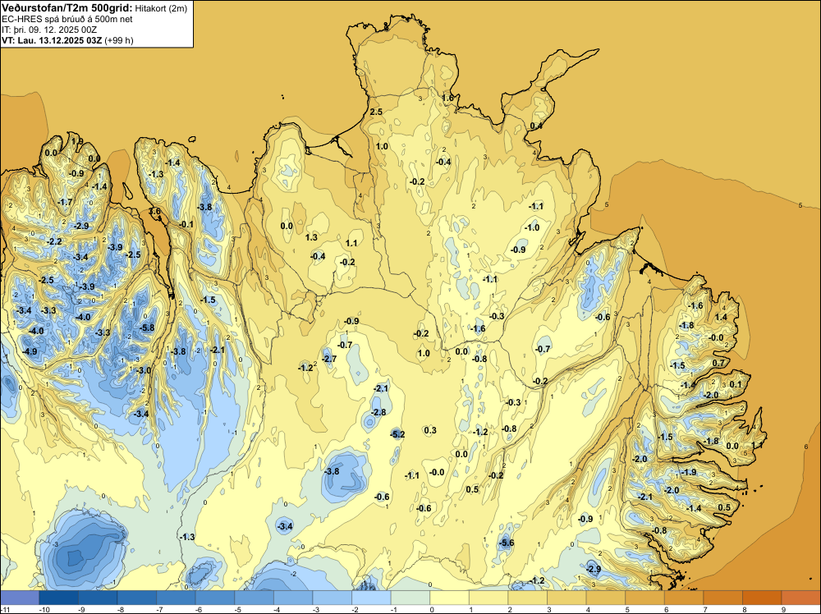
Task: Click the valid time 'VT: Lau. 13.12.2025 03Z'
Action: pyautogui.click(x=52, y=40)
